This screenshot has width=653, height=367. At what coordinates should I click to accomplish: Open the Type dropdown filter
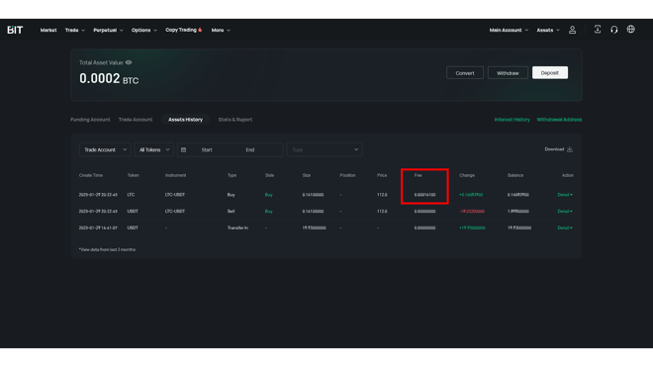[x=325, y=149]
